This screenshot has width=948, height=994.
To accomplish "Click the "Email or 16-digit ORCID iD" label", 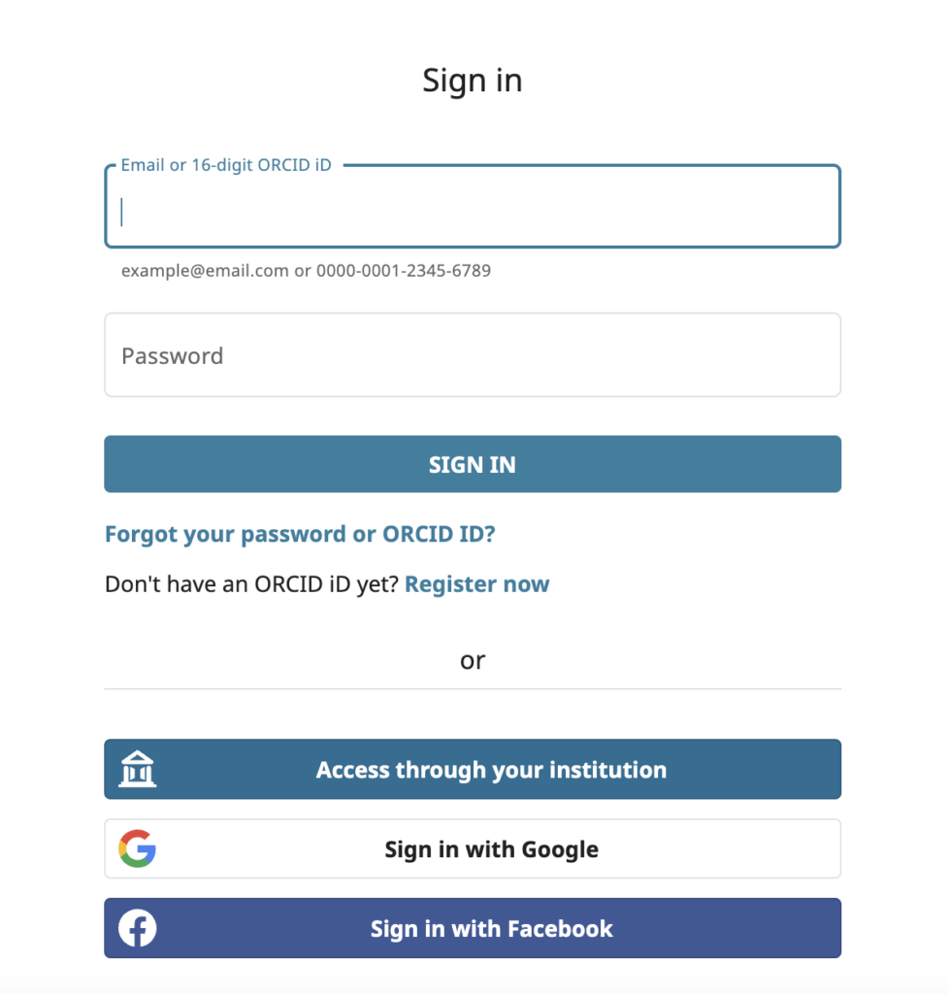I will pos(225,165).
